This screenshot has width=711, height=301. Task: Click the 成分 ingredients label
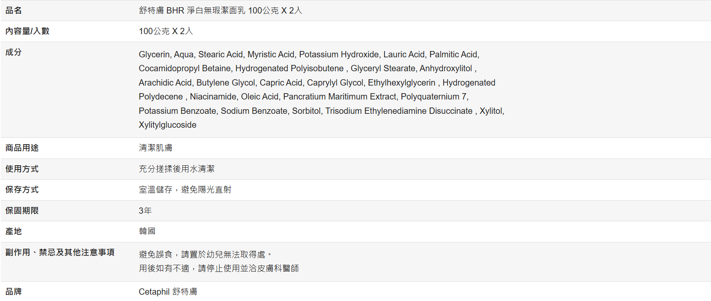(13, 52)
